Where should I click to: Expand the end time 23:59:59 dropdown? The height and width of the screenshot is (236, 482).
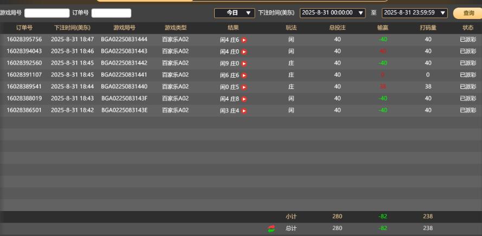pos(415,12)
